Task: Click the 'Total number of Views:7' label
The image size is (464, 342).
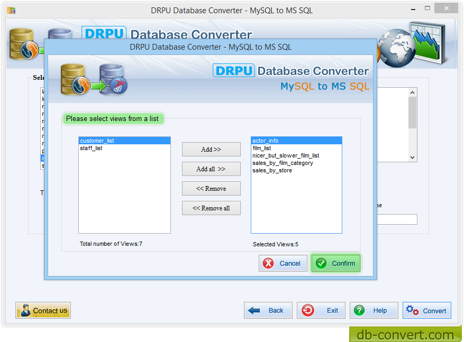Action: (x=111, y=244)
